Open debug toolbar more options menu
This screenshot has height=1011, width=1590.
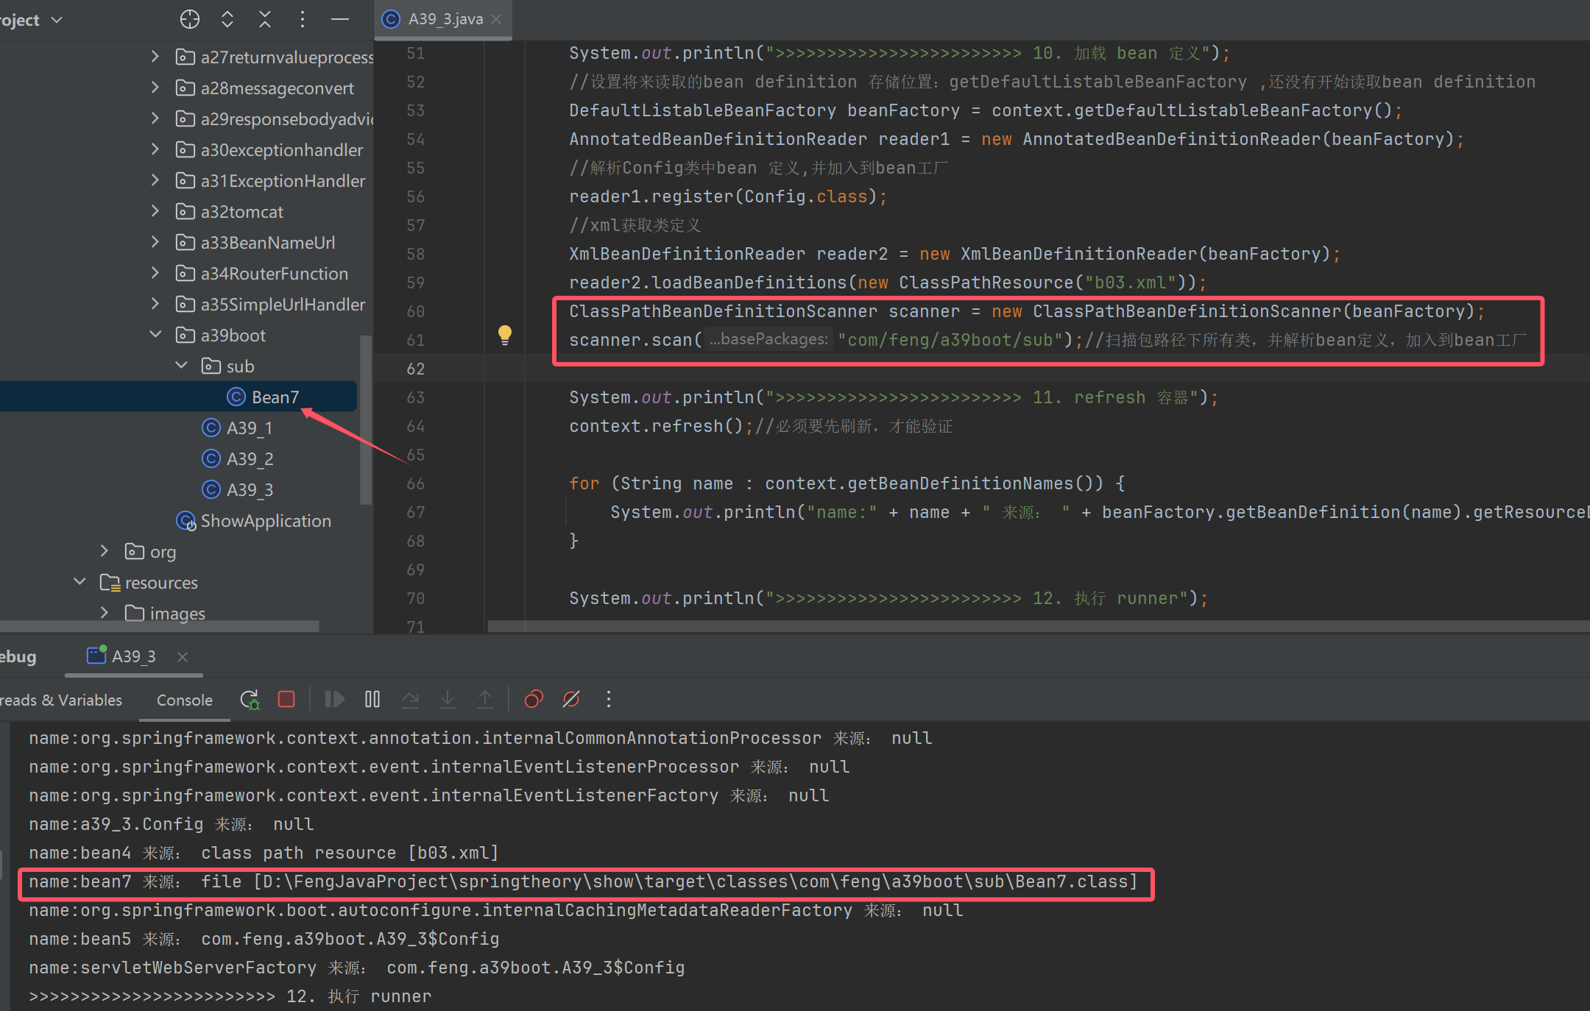tap(609, 699)
